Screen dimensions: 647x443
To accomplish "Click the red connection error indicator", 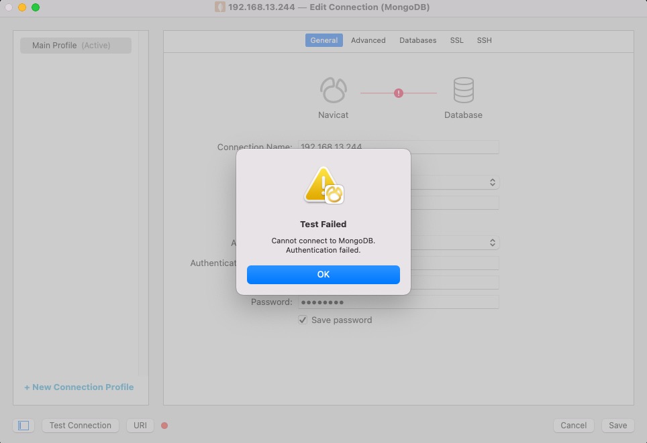I will tap(398, 93).
